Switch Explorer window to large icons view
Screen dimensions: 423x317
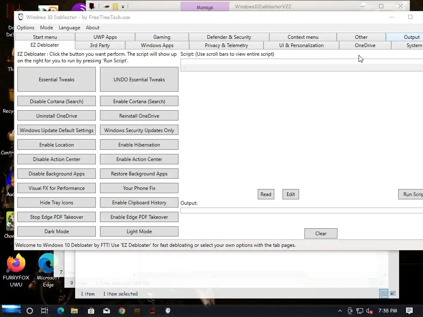point(393,293)
